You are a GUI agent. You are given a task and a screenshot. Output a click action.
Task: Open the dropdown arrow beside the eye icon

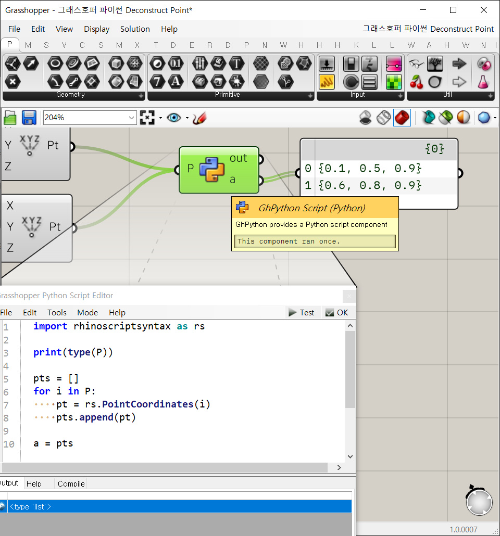click(187, 118)
